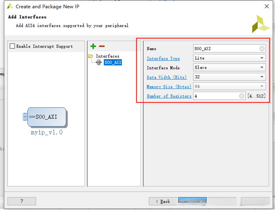Open the Interface Type dropdown showing Lite
275x210 pixels.
[x=230, y=58]
